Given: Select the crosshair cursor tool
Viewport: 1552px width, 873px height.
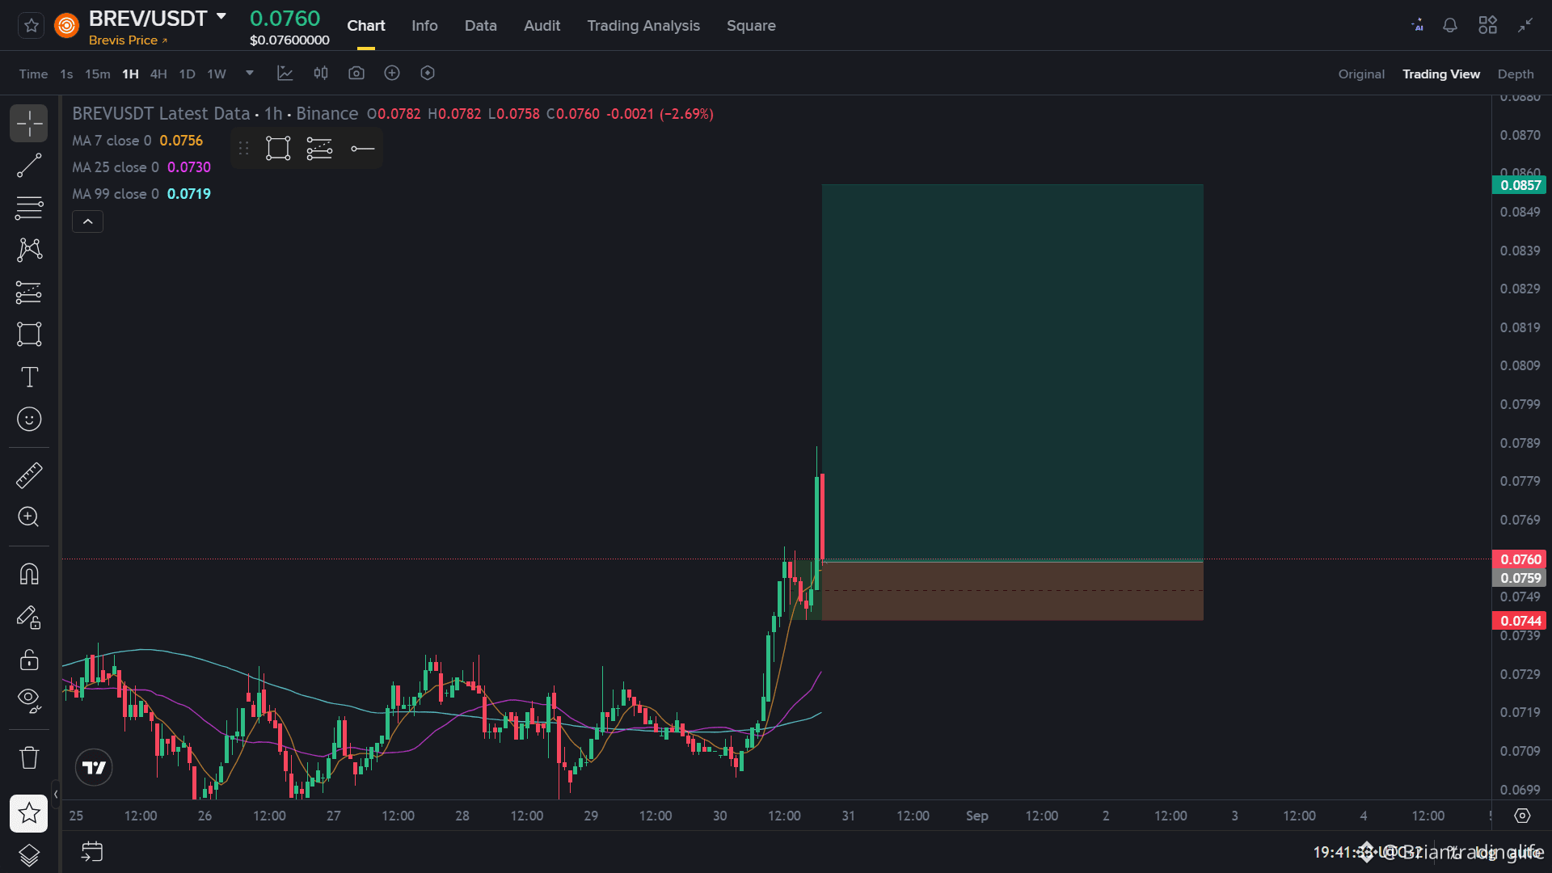Looking at the screenshot, I should pos(29,124).
